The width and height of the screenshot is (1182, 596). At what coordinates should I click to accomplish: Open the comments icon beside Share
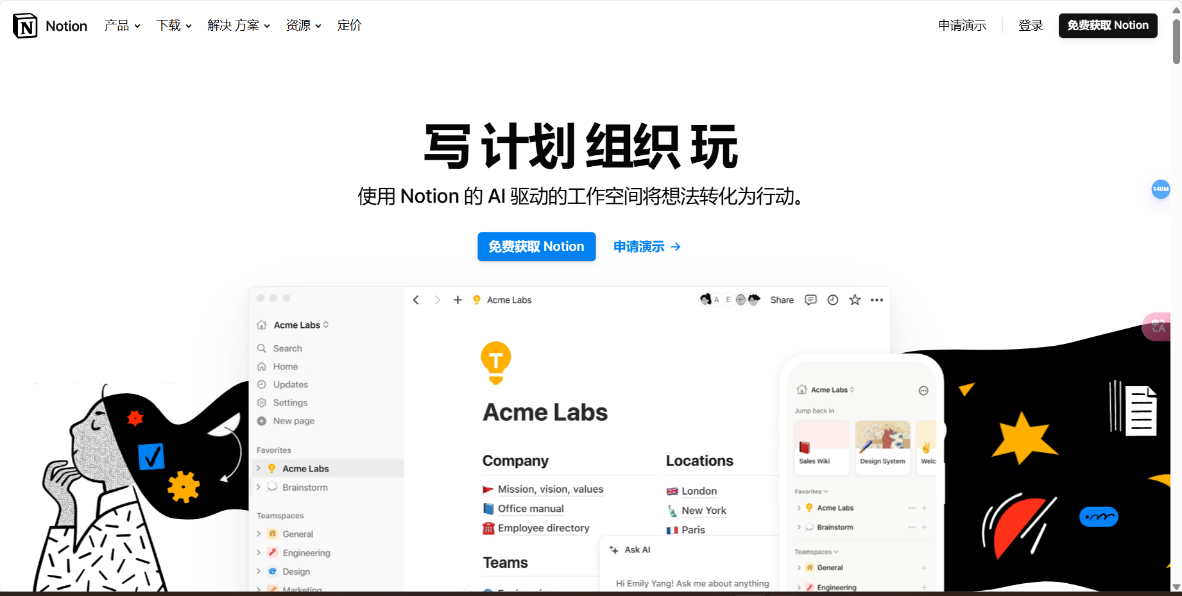(x=810, y=300)
